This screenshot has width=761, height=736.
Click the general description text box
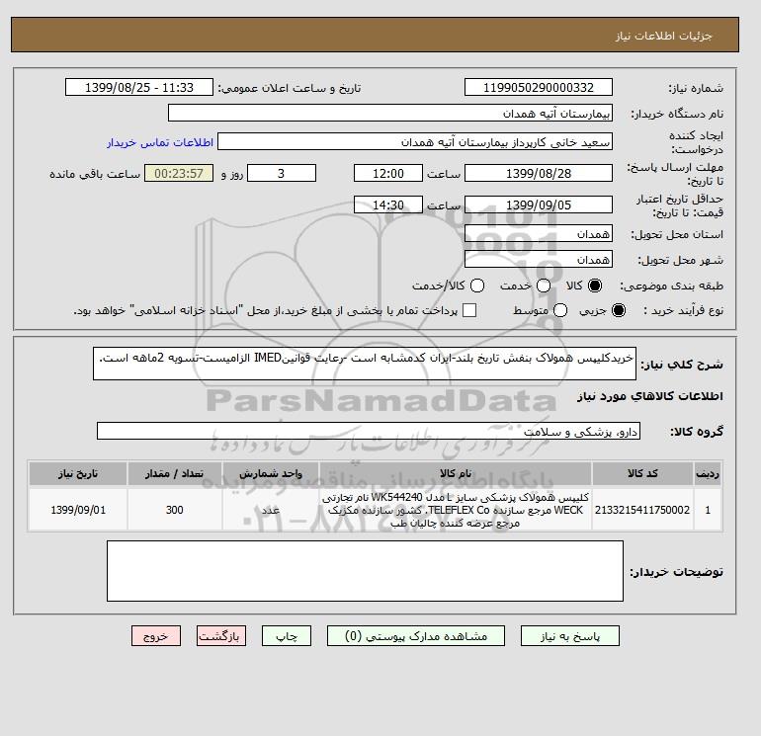[365, 364]
